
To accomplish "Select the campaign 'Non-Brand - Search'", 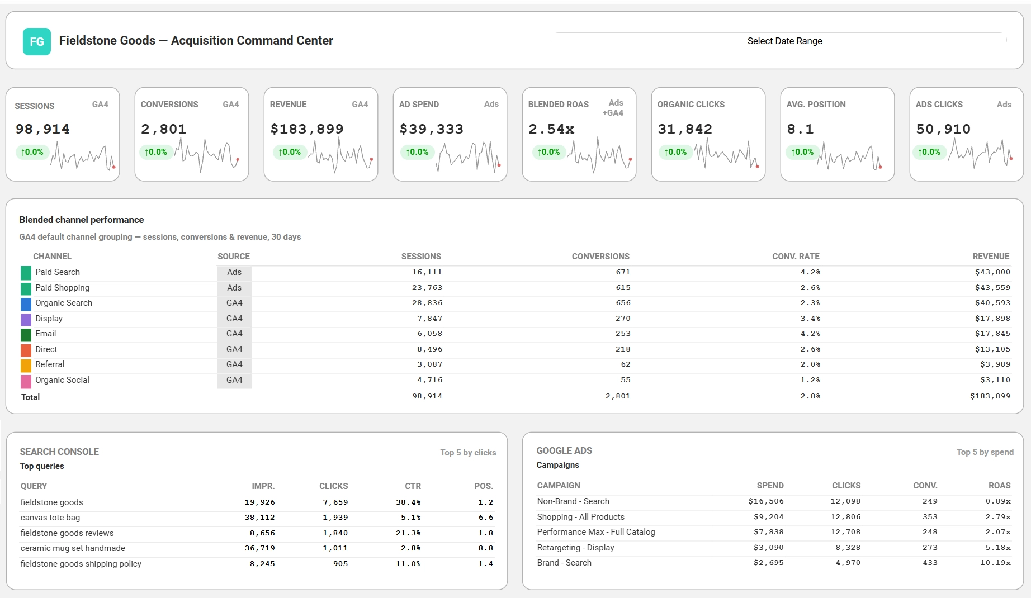I will click(x=573, y=501).
